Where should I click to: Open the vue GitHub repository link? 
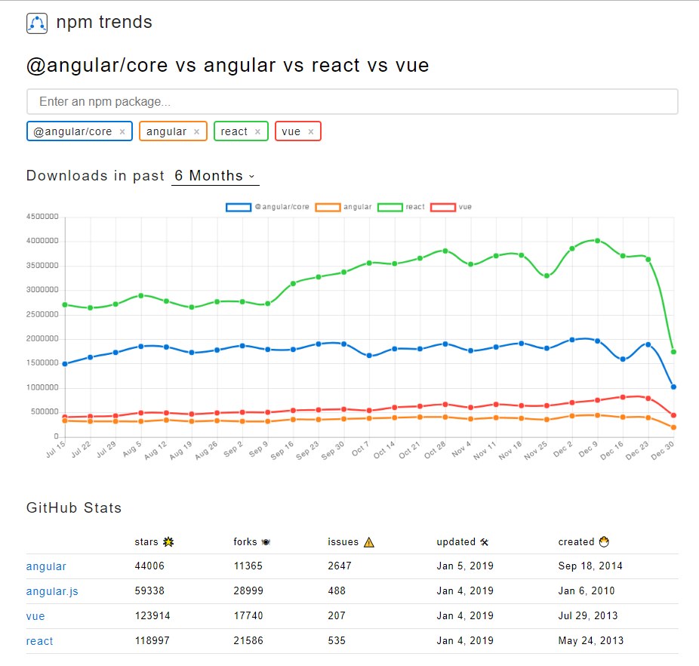pyautogui.click(x=35, y=616)
